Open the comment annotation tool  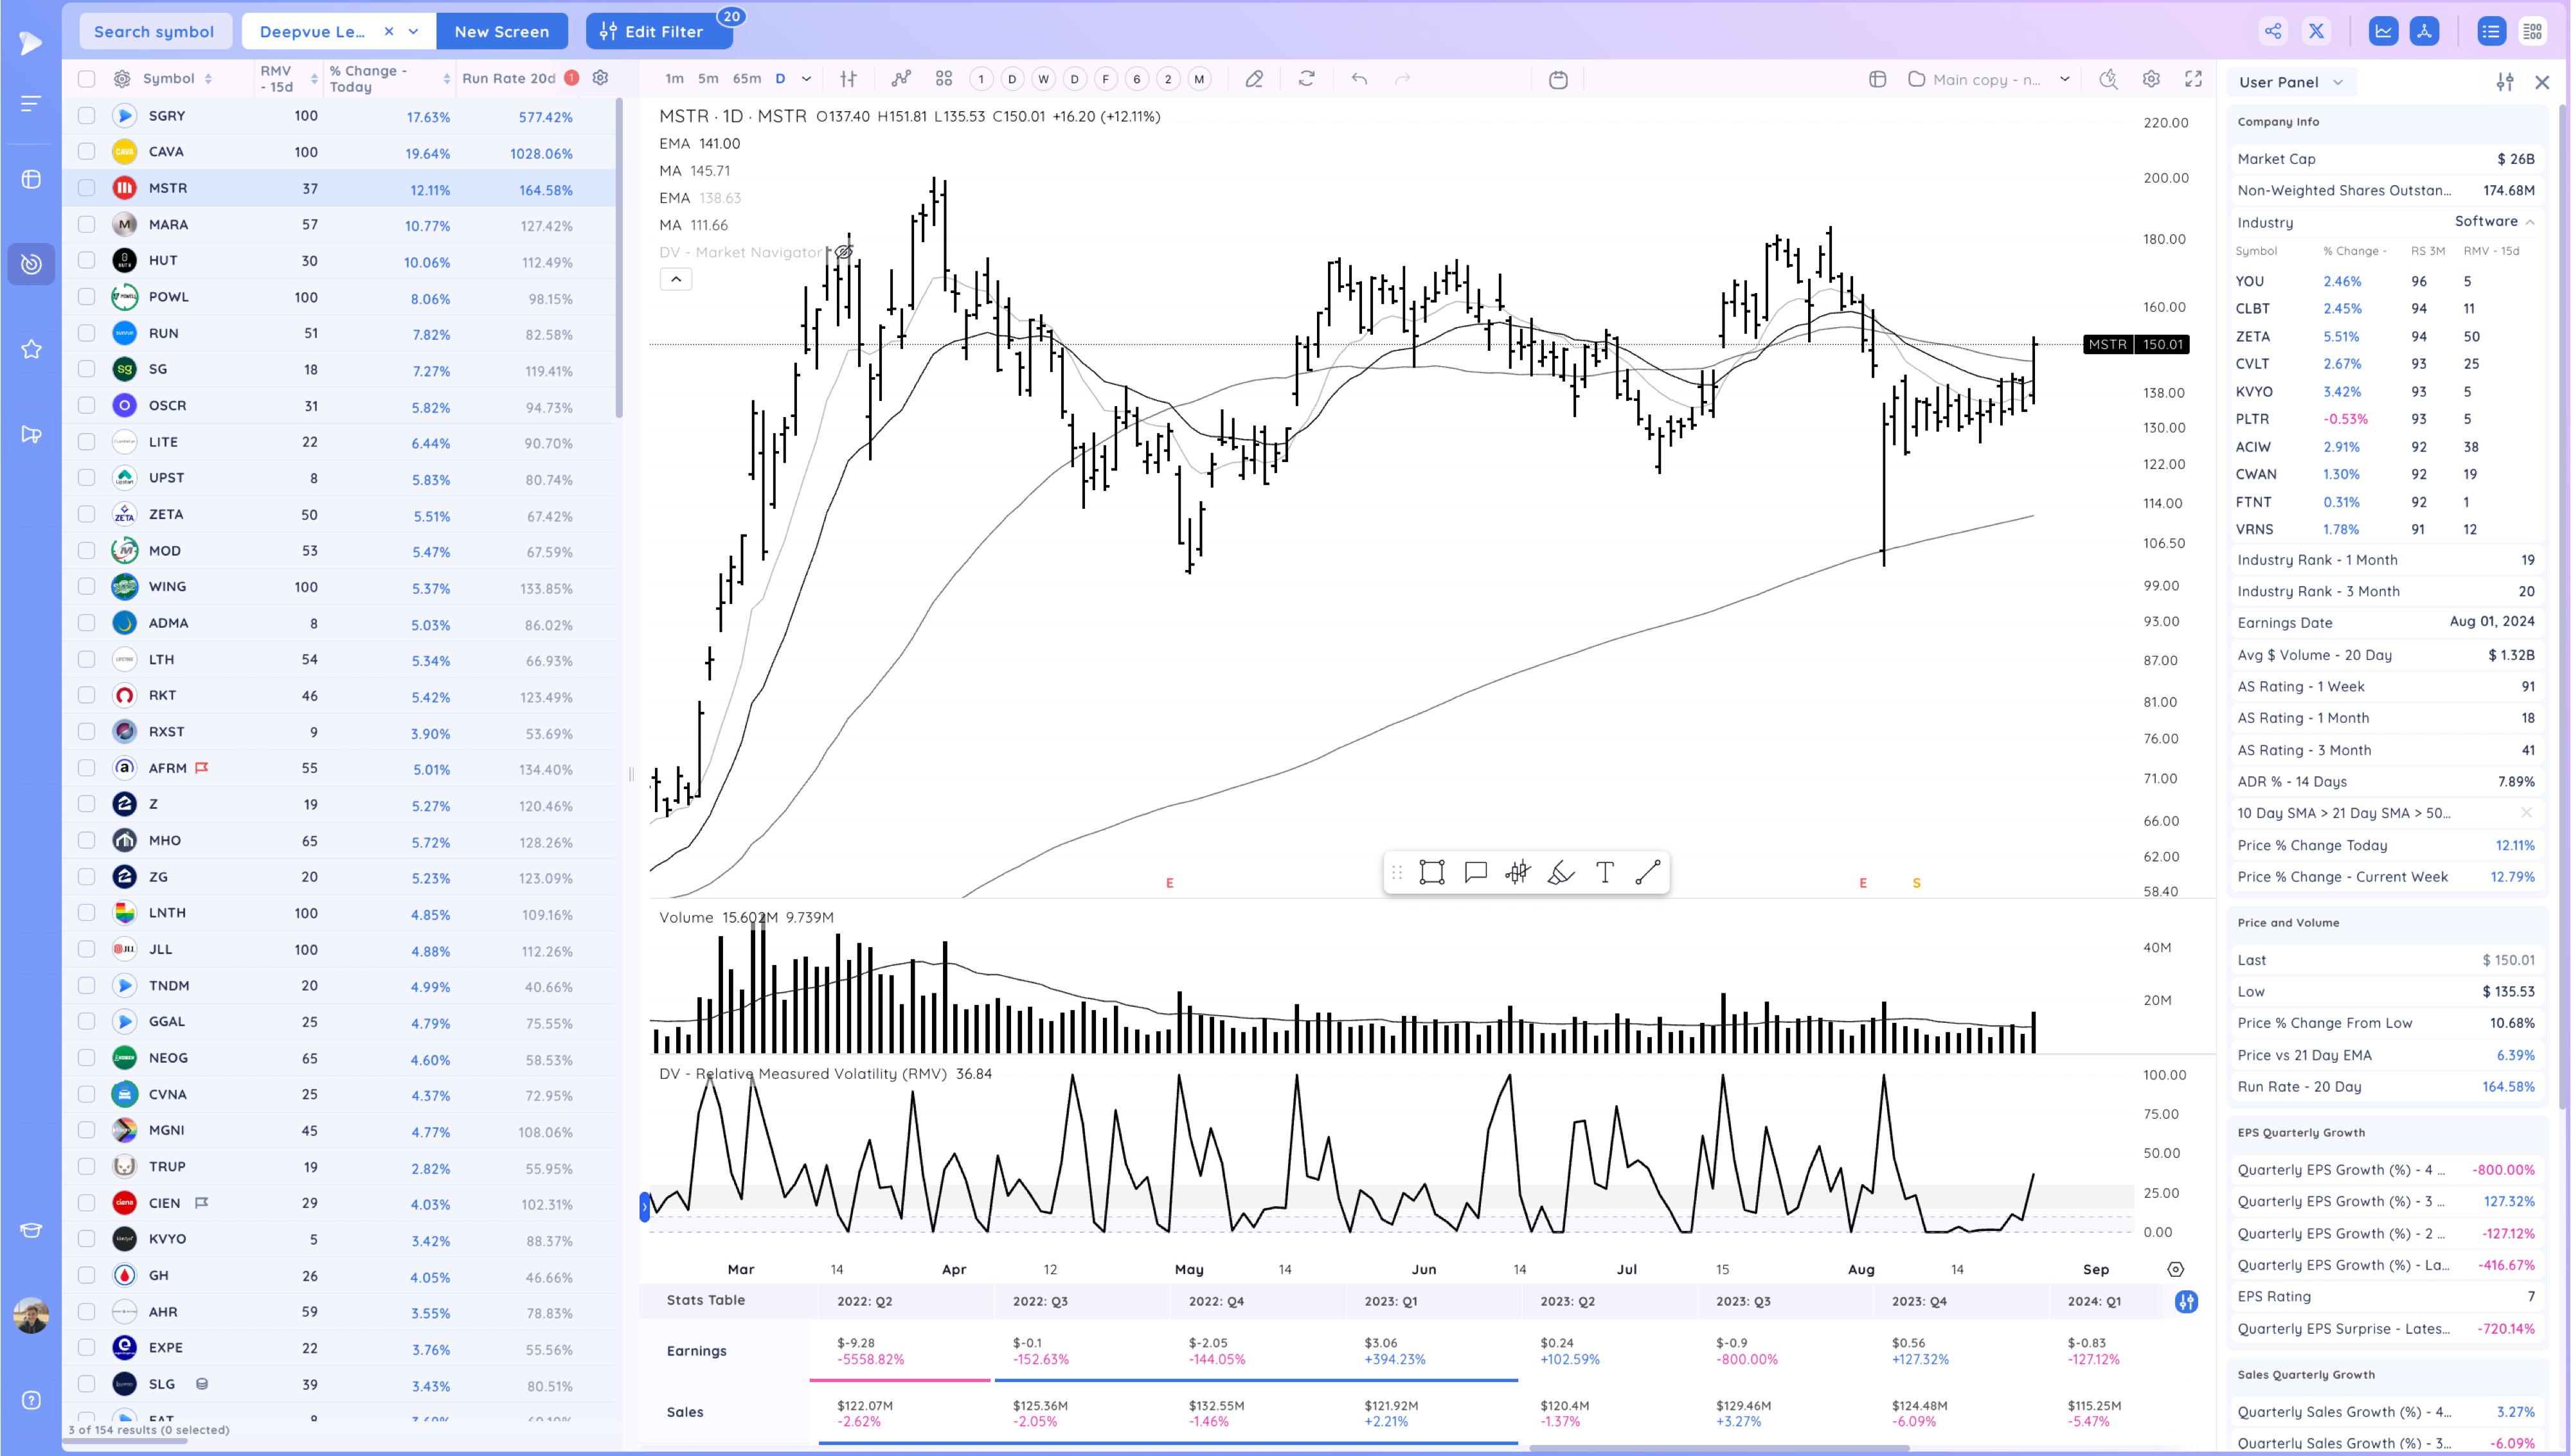click(x=1476, y=872)
